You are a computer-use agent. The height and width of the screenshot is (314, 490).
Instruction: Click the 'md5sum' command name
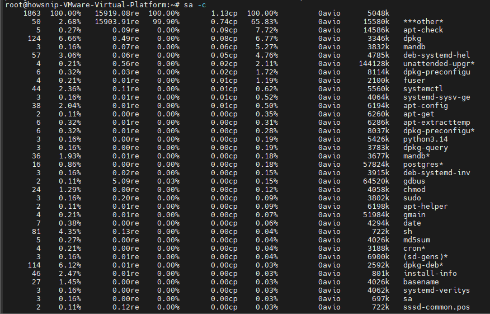tap(417, 240)
